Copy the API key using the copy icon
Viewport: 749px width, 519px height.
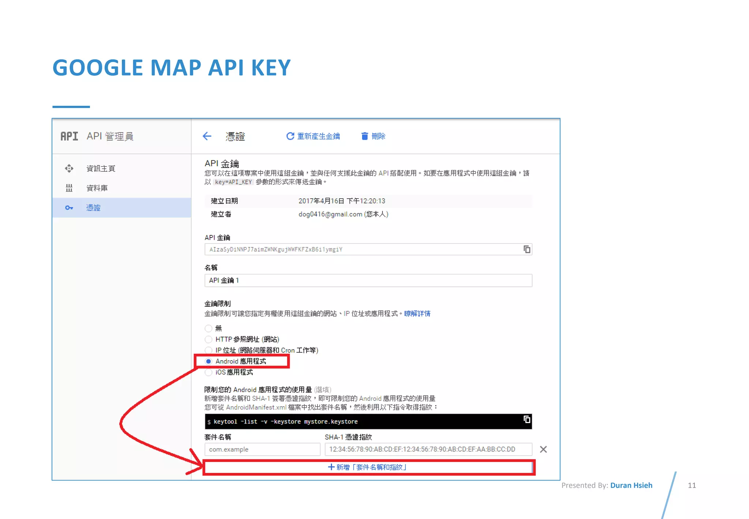pyautogui.click(x=527, y=249)
